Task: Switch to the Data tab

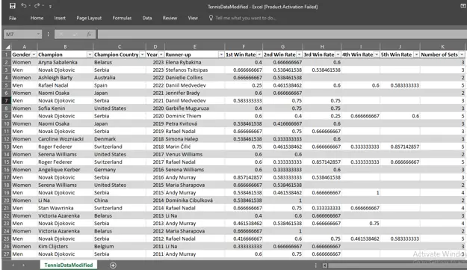Action: [147, 18]
